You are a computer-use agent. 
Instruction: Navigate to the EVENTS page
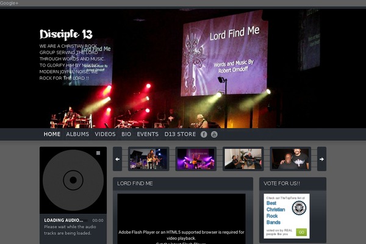(x=148, y=134)
